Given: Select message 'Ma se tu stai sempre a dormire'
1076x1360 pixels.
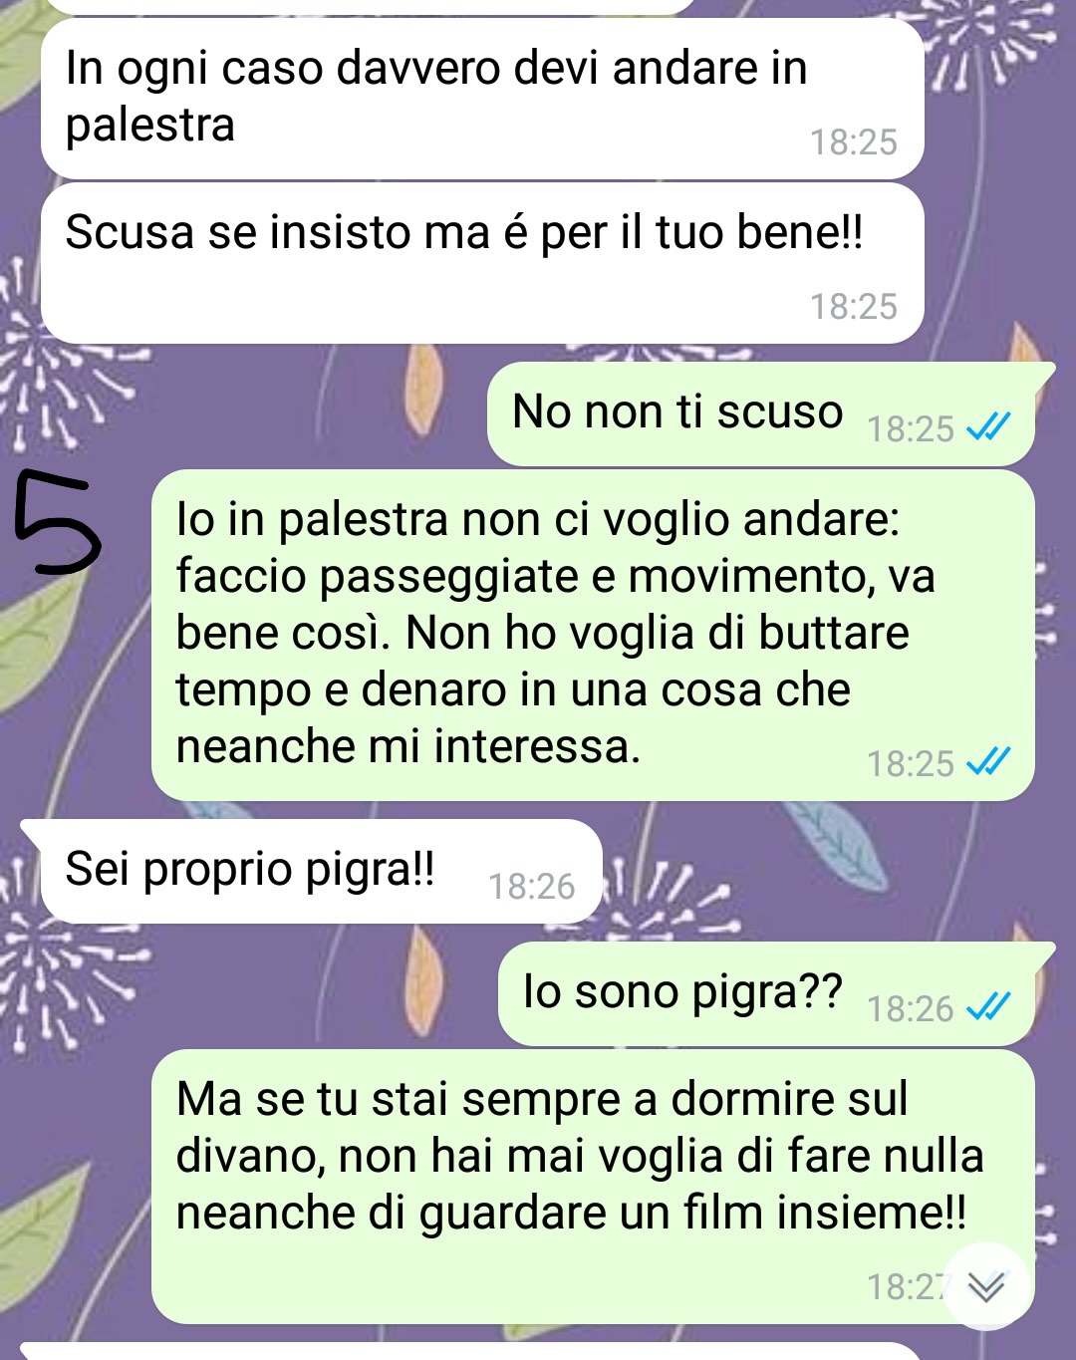Looking at the screenshot, I should click(x=593, y=1187).
